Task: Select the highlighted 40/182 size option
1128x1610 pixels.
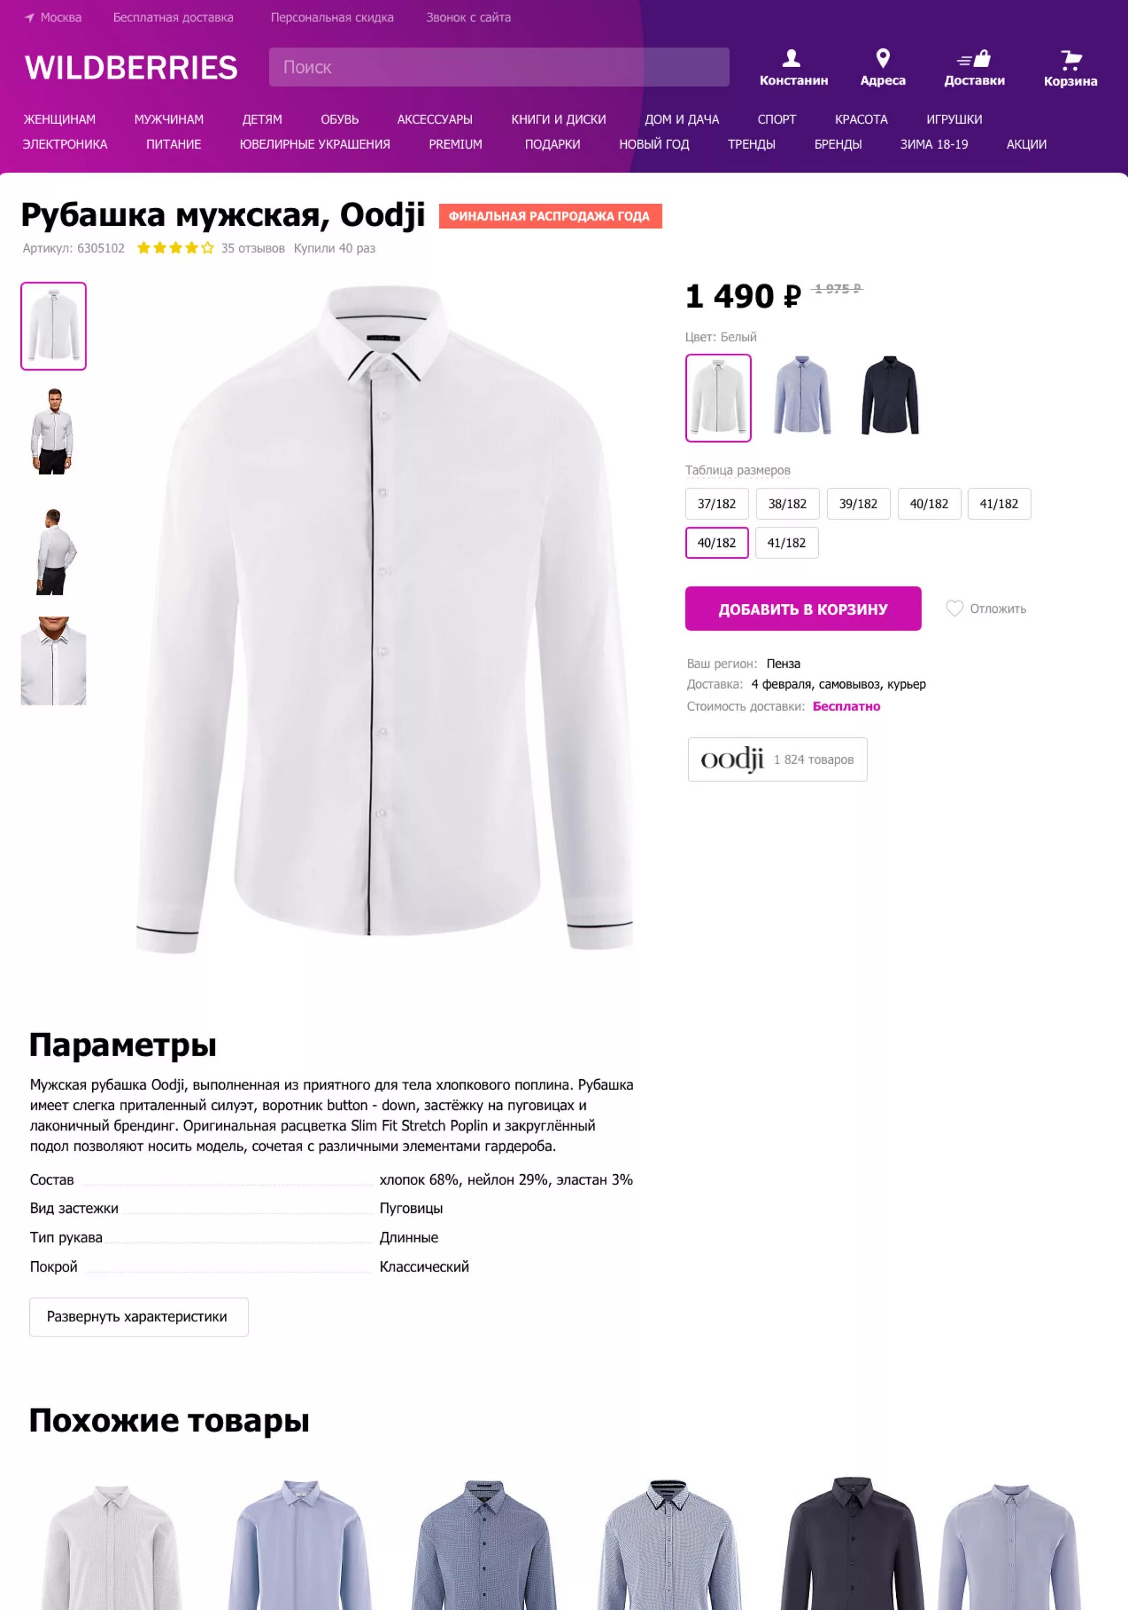Action: click(716, 543)
